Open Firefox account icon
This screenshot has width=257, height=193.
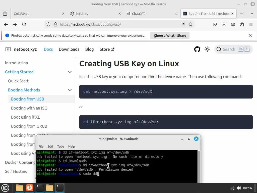click(x=233, y=24)
